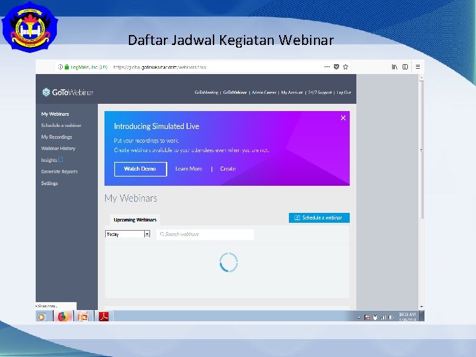Open the Admin Center link
Image resolution: width=476 pixels, height=357 pixels.
[x=264, y=93]
